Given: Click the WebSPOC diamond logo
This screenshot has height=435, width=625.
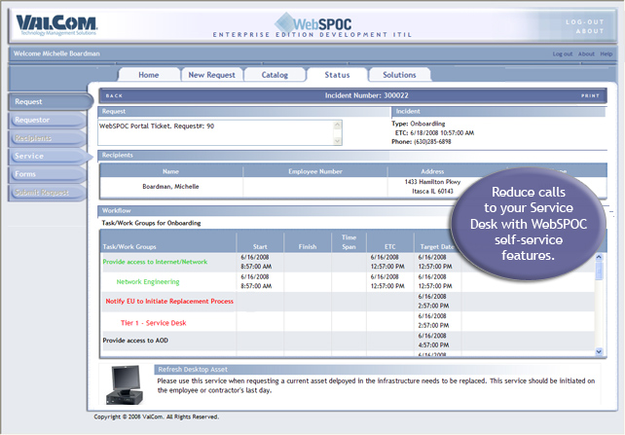Looking at the screenshot, I should [x=285, y=22].
